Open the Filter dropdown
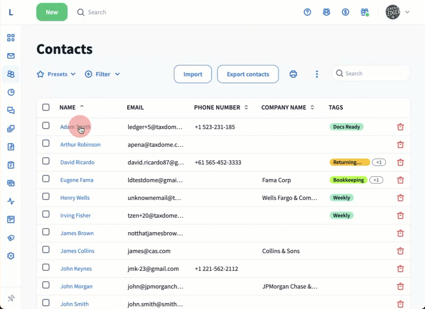 [x=102, y=74]
